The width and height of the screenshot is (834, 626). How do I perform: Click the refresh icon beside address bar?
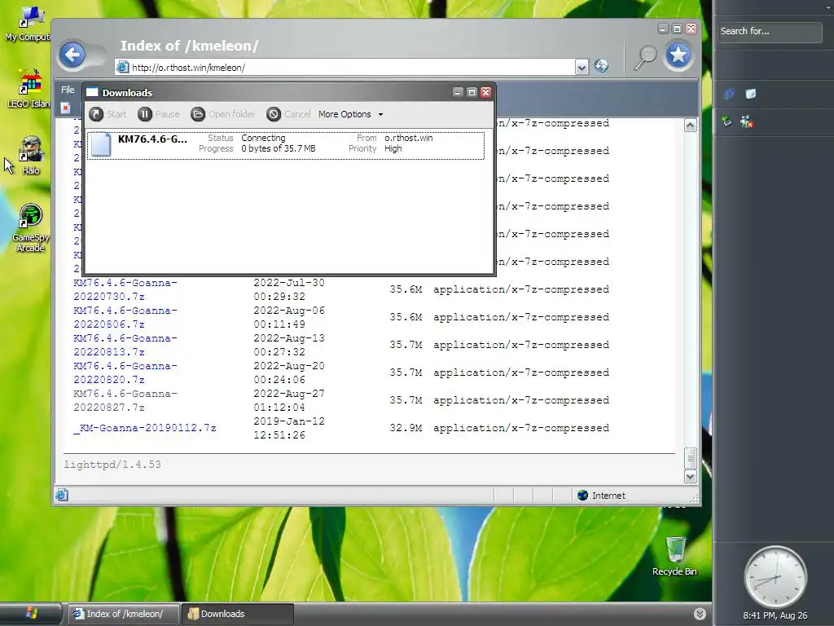tap(601, 66)
